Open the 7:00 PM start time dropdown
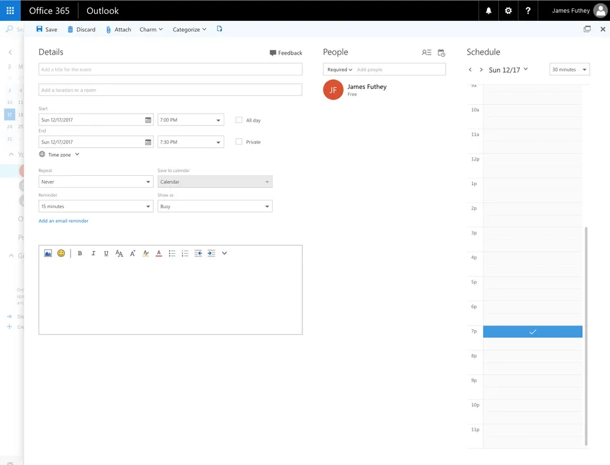This screenshot has height=465, width=610. (x=191, y=120)
